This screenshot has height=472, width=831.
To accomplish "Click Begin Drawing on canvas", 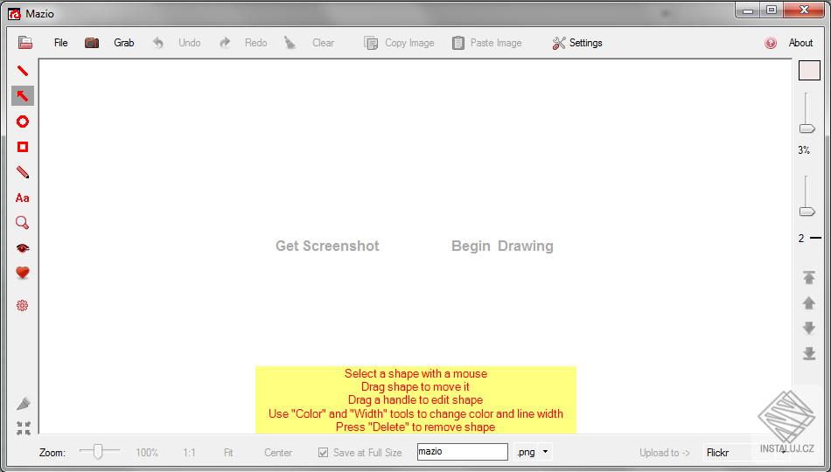I will 502,246.
